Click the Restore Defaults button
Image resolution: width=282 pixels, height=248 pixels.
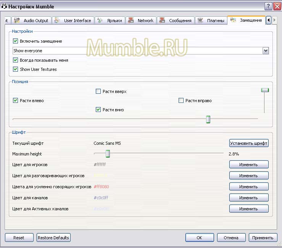[x=53, y=238]
